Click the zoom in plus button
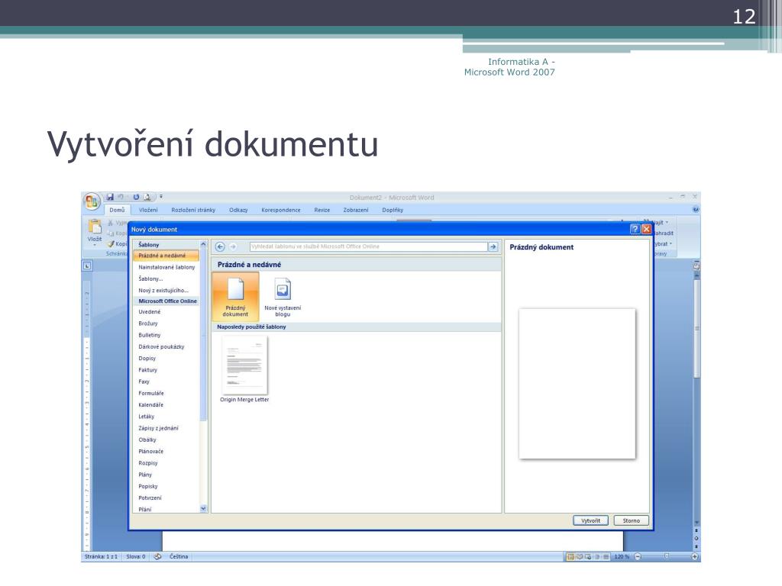Viewport: 782px width, 586px height. [x=694, y=556]
